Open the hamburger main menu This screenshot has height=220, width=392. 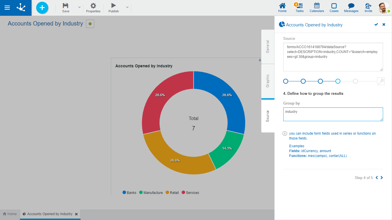click(x=7, y=8)
